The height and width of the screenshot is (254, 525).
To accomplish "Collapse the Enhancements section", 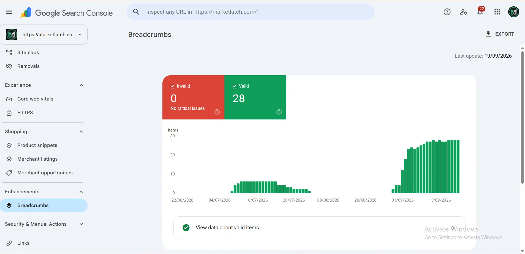I will pos(81,192).
